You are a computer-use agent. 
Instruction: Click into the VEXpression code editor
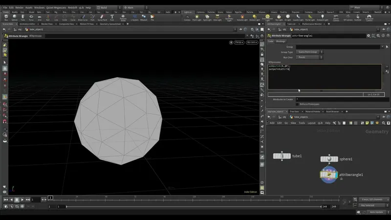click(x=325, y=77)
